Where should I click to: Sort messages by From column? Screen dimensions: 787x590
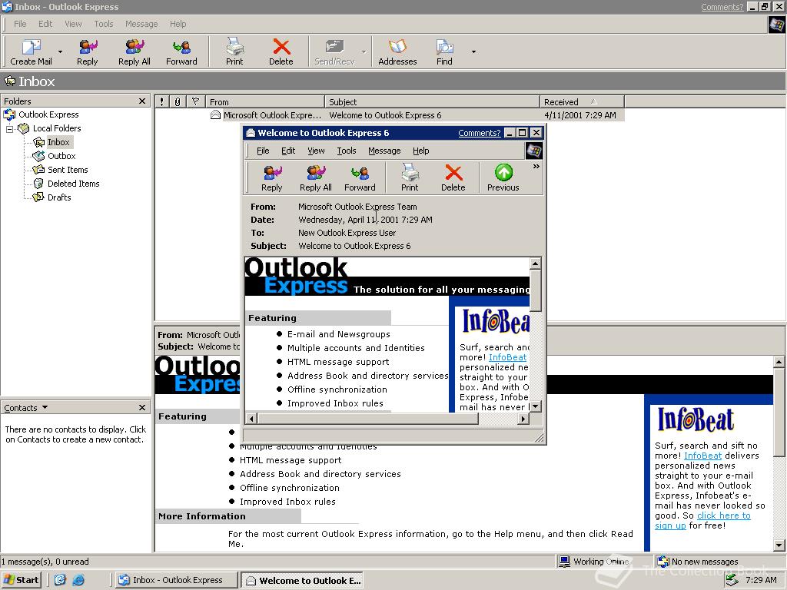[265, 102]
